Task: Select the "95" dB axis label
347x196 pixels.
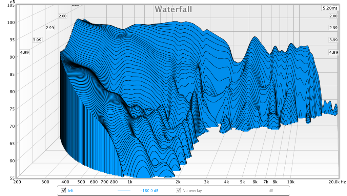Action: coord(12,40)
